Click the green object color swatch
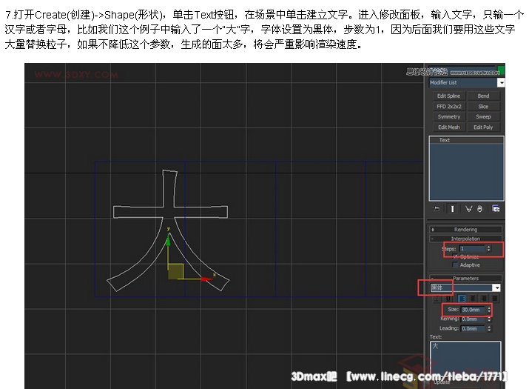 (502, 70)
